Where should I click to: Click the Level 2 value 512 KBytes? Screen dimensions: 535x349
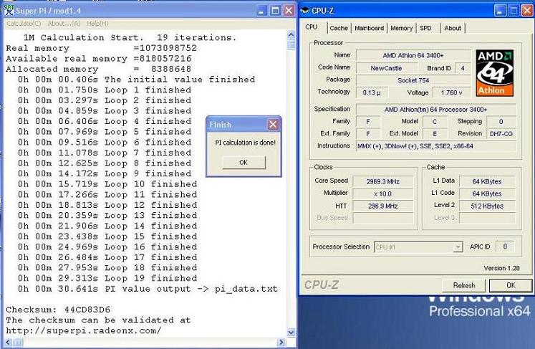point(487,206)
